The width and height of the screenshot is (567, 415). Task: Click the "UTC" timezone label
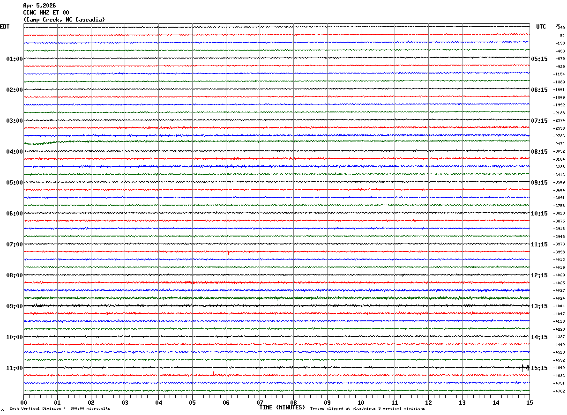tap(541, 27)
